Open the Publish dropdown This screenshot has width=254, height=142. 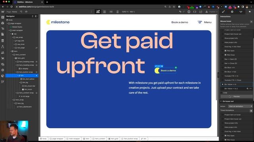tap(213, 11)
